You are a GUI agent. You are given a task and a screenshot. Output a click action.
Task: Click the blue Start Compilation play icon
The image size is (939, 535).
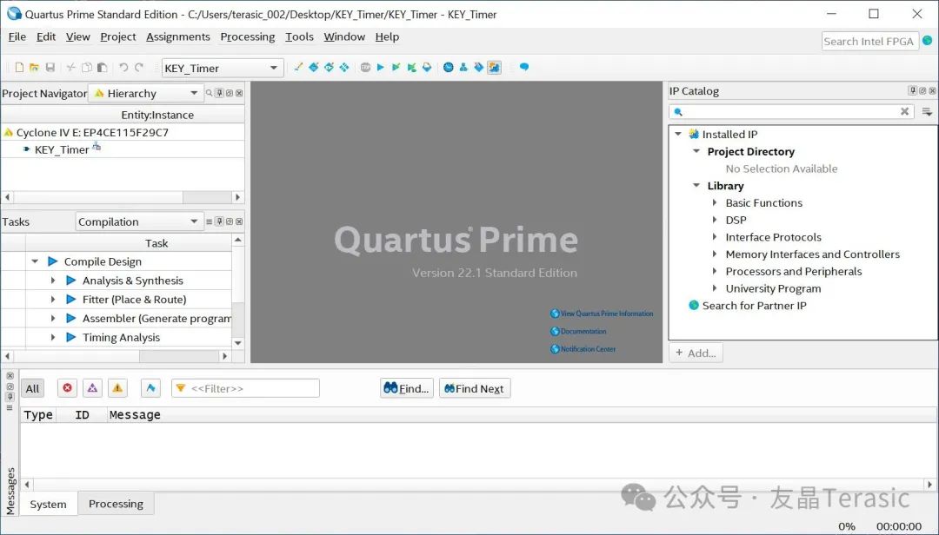380,67
